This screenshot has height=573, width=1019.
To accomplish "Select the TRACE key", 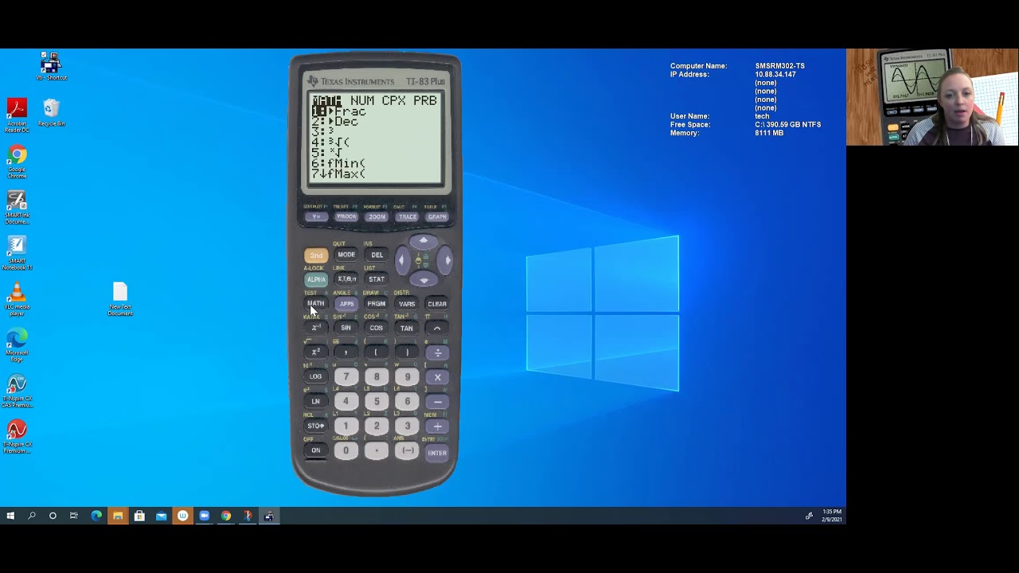I will pyautogui.click(x=407, y=216).
